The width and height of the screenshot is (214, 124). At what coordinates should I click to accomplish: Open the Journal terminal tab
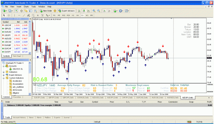coord(66,117)
